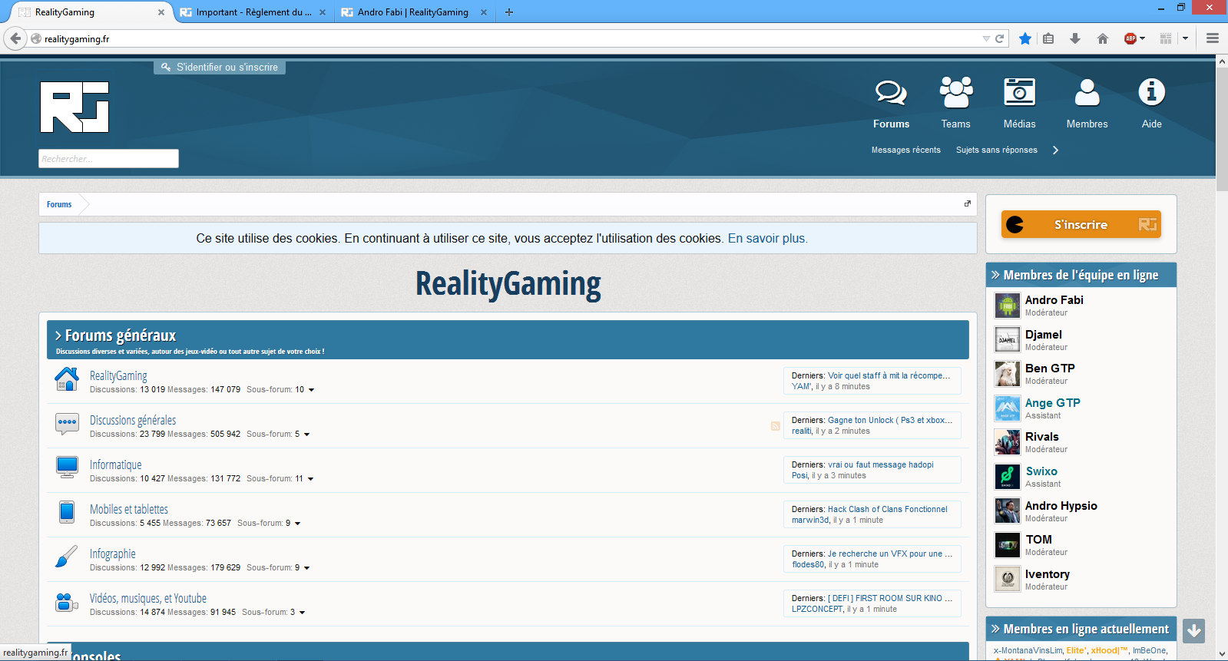Bookmark this page with the star icon

click(1025, 38)
